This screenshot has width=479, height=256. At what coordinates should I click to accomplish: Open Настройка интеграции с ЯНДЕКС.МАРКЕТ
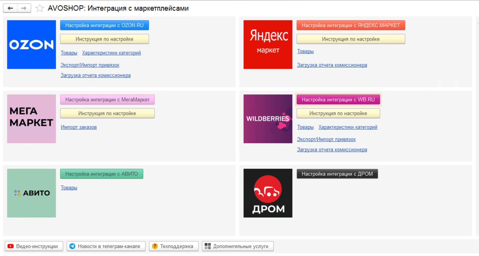[x=351, y=25]
